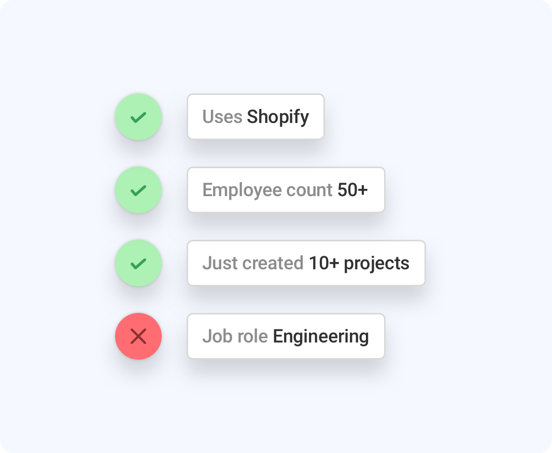The width and height of the screenshot is (552, 453).
Task: Toggle the passed status circle for 50+ employees
Action: pyautogui.click(x=138, y=190)
